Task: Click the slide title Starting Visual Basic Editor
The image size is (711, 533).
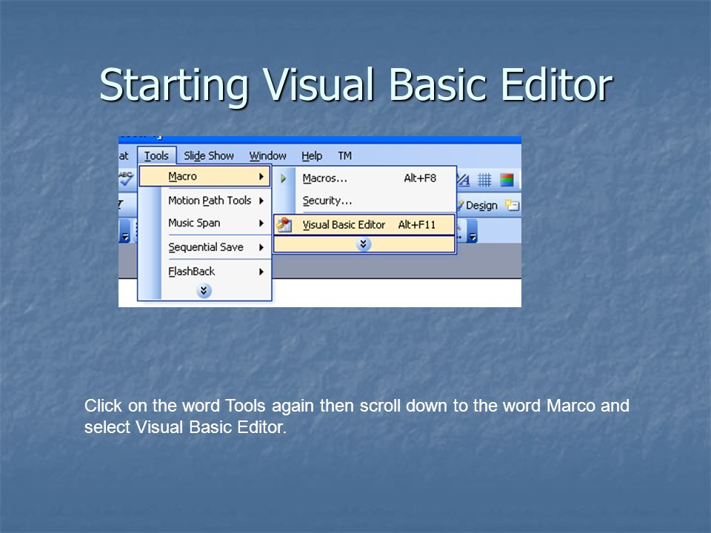Action: 356,85
